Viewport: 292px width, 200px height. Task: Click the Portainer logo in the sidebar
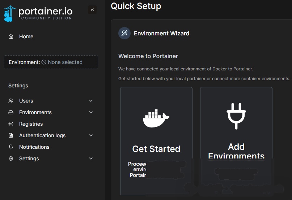[38, 14]
